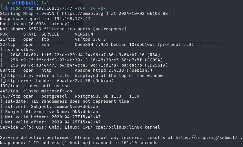Click the 139/tcp closed netbios-ssn line
243x147 pixels.
pyautogui.click(x=35, y=86)
